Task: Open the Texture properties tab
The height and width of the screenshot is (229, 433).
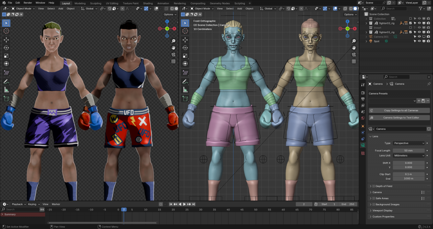Action: tap(363, 153)
